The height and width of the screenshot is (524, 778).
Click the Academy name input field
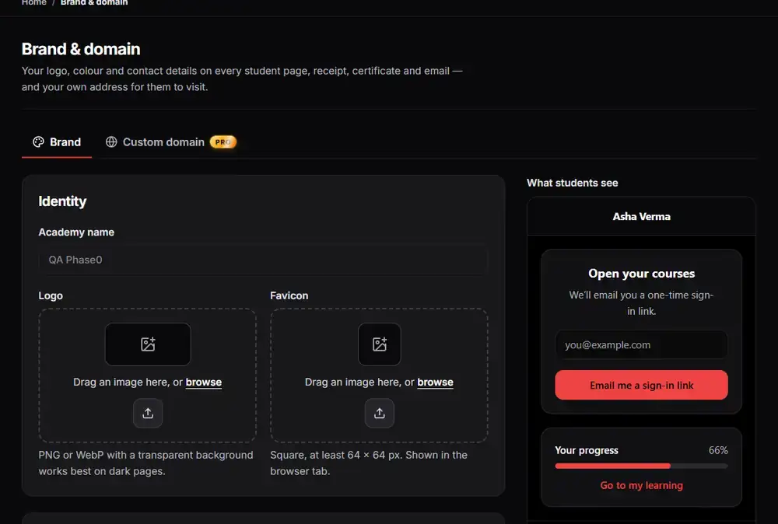click(263, 260)
